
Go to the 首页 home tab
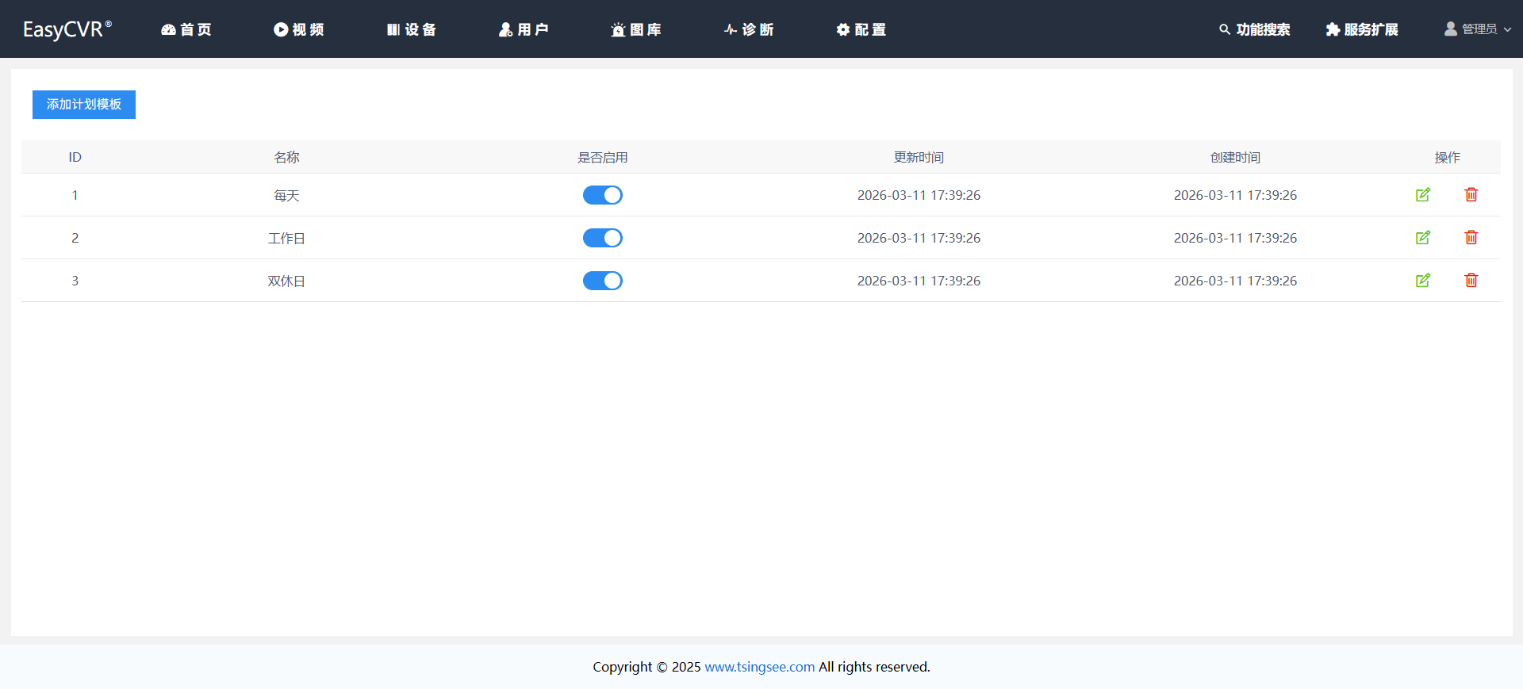pos(186,29)
